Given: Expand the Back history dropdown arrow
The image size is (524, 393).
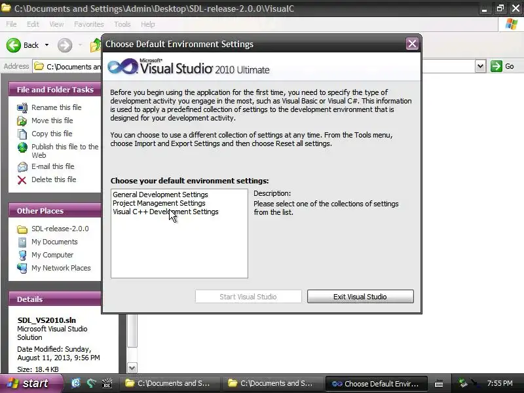Looking at the screenshot, I should coord(47,45).
